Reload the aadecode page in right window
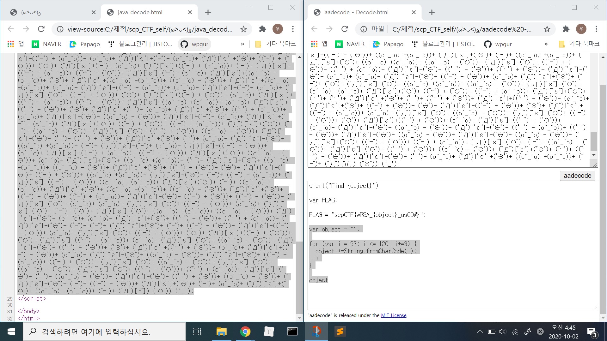The width and height of the screenshot is (607, 341). point(345,29)
